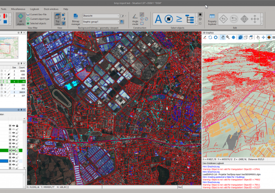The width and height of the screenshot is (275, 193).
Task: Open the small arrow right of Übersicht field
Action: coord(126,16)
